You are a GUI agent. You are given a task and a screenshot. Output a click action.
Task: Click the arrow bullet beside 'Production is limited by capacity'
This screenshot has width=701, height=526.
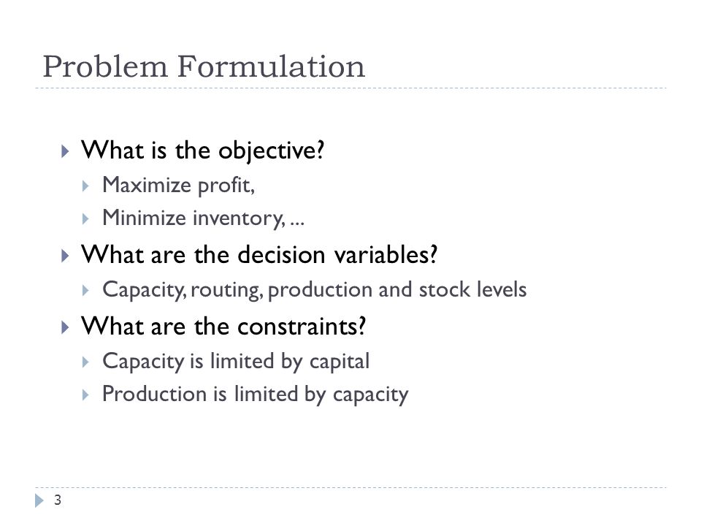click(86, 395)
